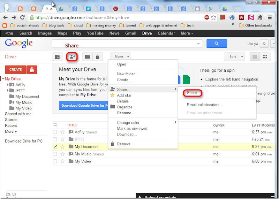
Task: Show hidden bookmarks chevron
Action: pyautogui.click(x=233, y=24)
